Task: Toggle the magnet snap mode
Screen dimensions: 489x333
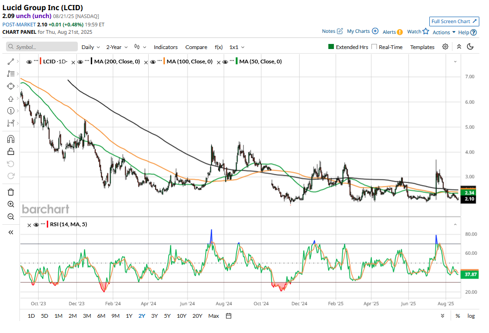Action: pyautogui.click(x=11, y=139)
